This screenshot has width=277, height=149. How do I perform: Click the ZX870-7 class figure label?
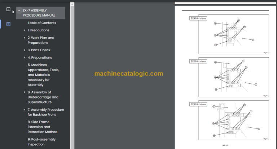(198, 105)
